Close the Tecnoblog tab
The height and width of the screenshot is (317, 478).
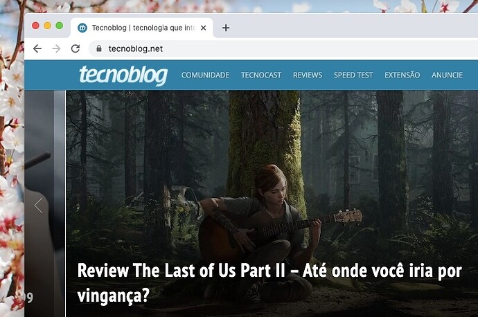(x=204, y=28)
